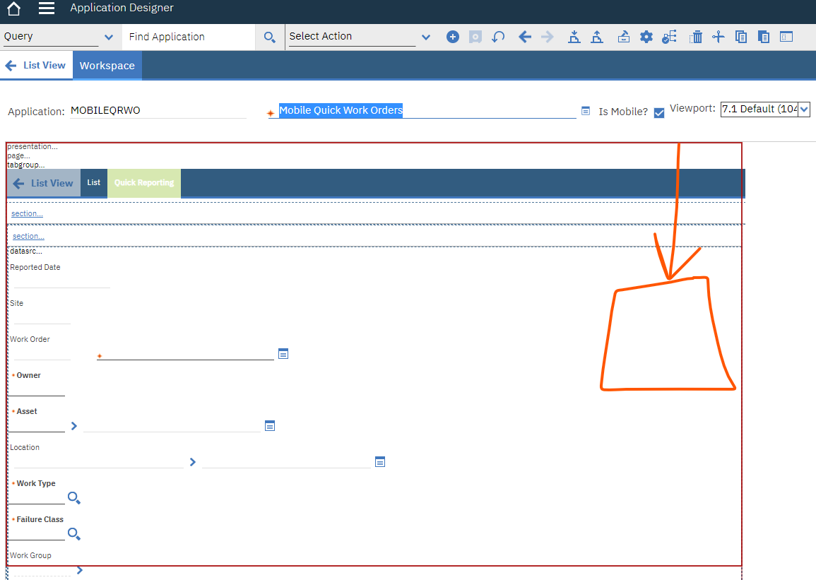The image size is (816, 580).
Task: Open long description icon beside application description
Action: point(586,111)
